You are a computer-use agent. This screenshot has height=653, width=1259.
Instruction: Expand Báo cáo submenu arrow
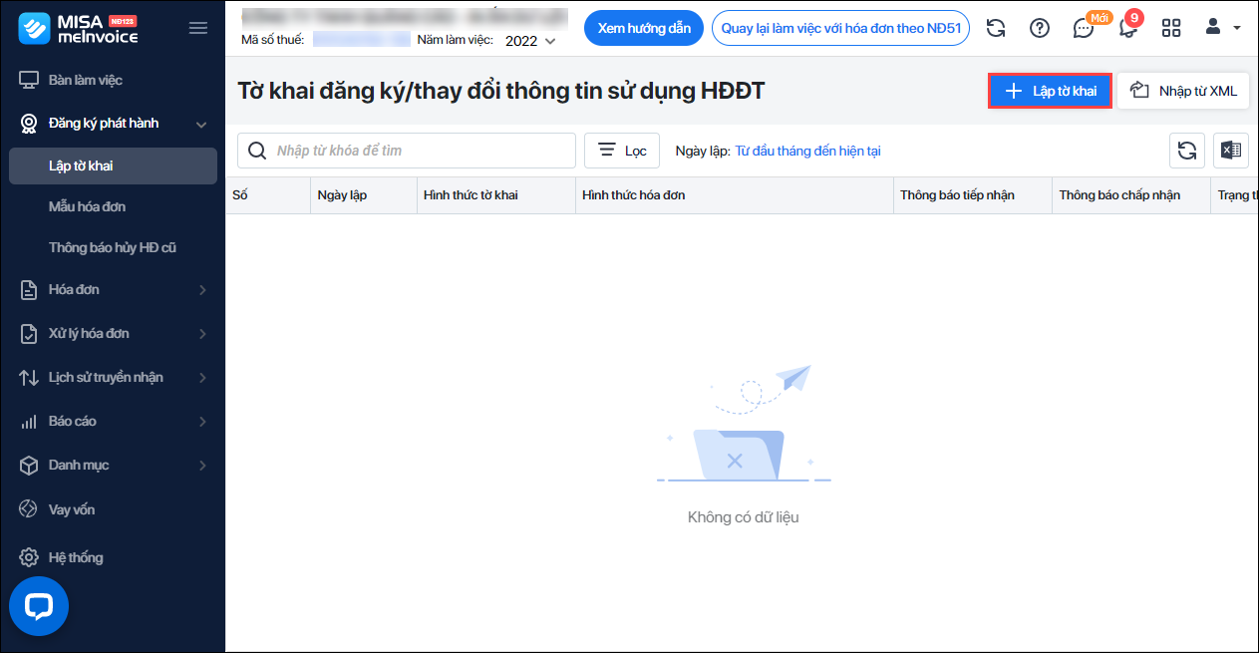point(202,422)
